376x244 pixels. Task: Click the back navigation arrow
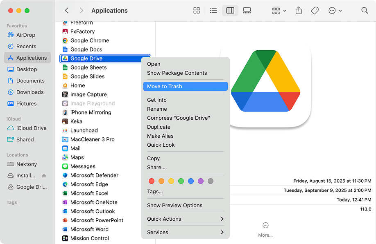67,11
